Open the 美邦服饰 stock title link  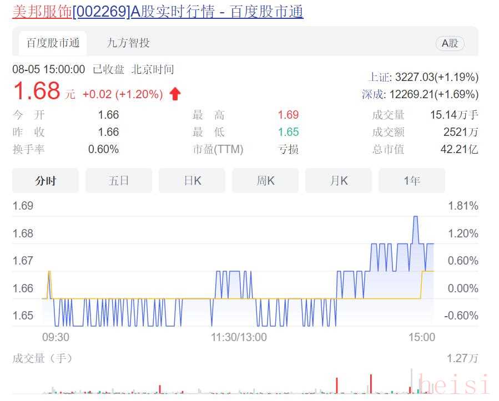pos(158,12)
